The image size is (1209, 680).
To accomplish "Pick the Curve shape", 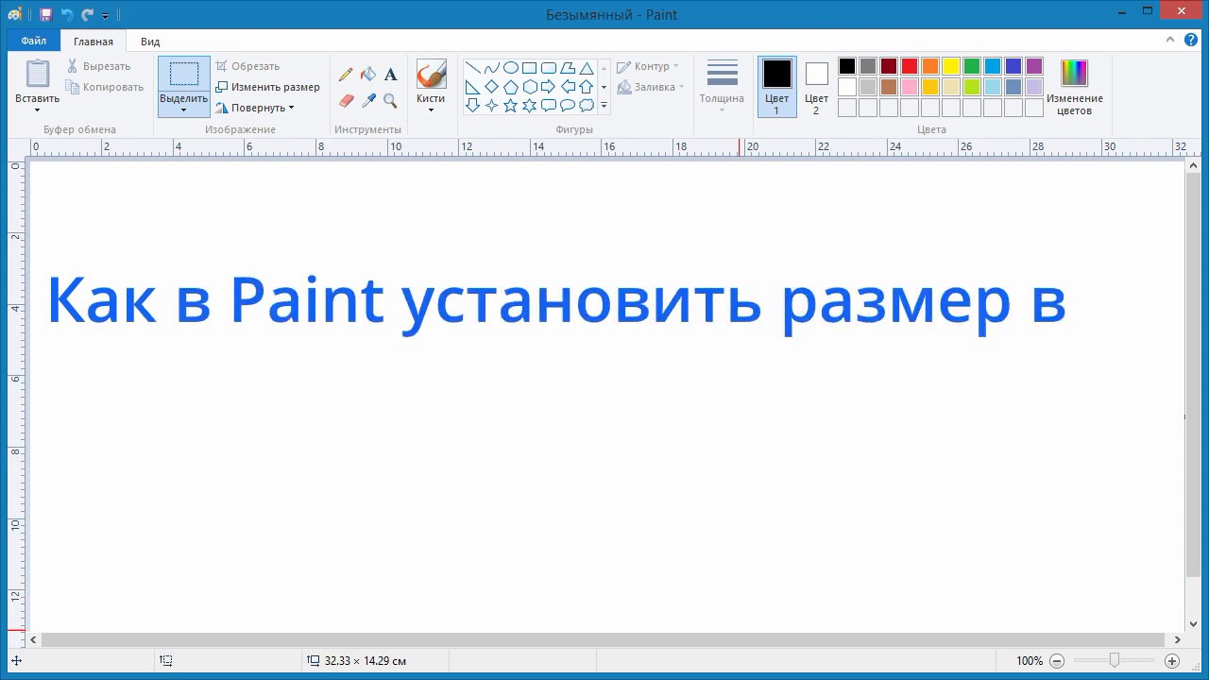I will pos(491,68).
